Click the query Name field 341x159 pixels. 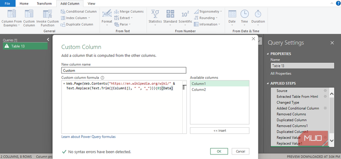tap(302, 65)
